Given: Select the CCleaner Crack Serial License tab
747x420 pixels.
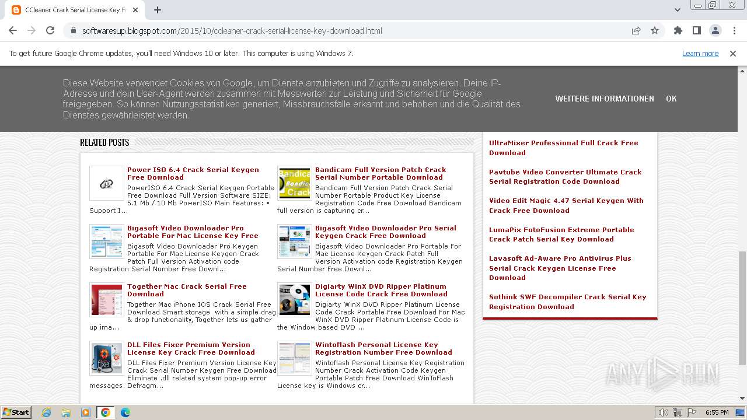Looking at the screenshot, I should (75, 10).
